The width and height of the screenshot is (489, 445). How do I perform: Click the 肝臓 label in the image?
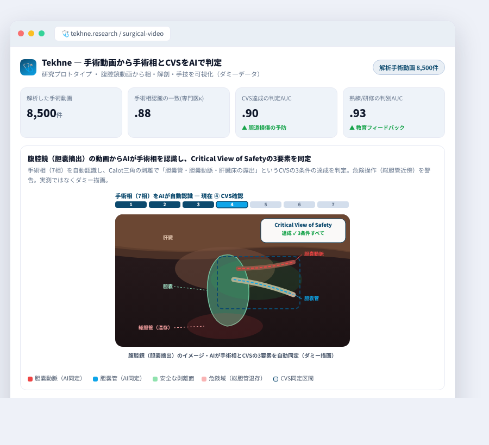168,238
